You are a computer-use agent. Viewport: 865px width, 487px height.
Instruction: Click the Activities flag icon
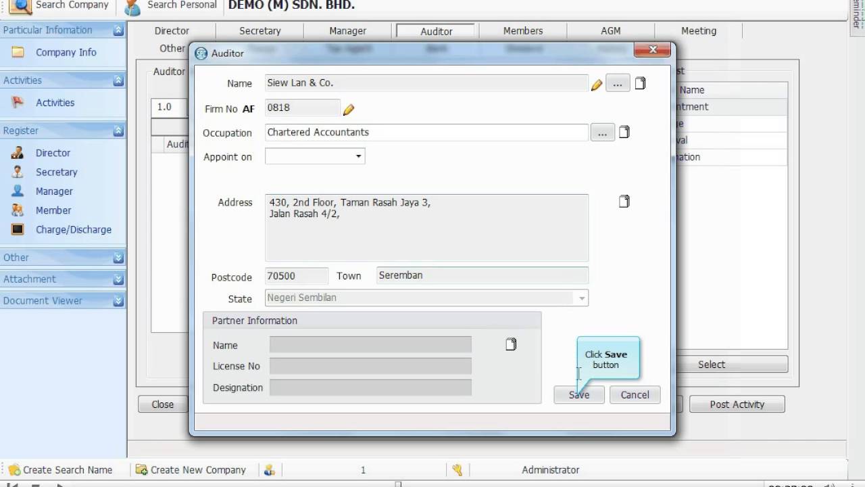[18, 102]
